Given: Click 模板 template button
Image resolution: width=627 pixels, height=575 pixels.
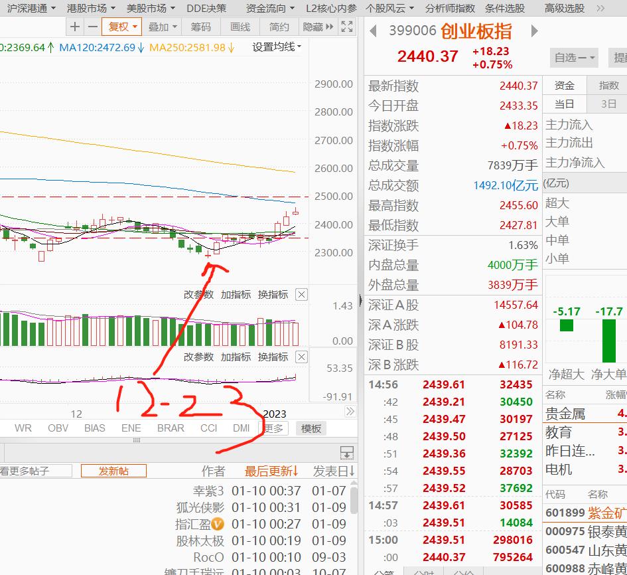Looking at the screenshot, I should click(311, 428).
